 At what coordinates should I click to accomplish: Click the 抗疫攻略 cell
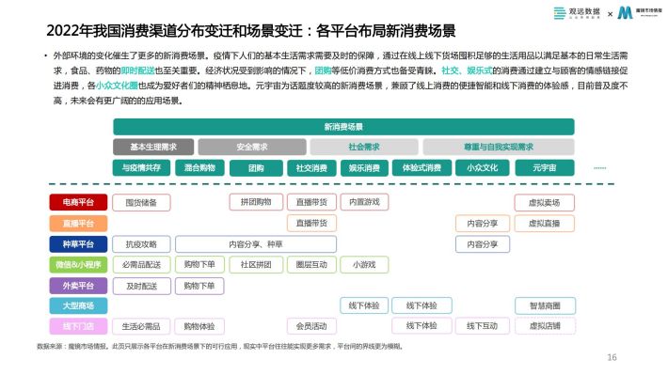(141, 244)
